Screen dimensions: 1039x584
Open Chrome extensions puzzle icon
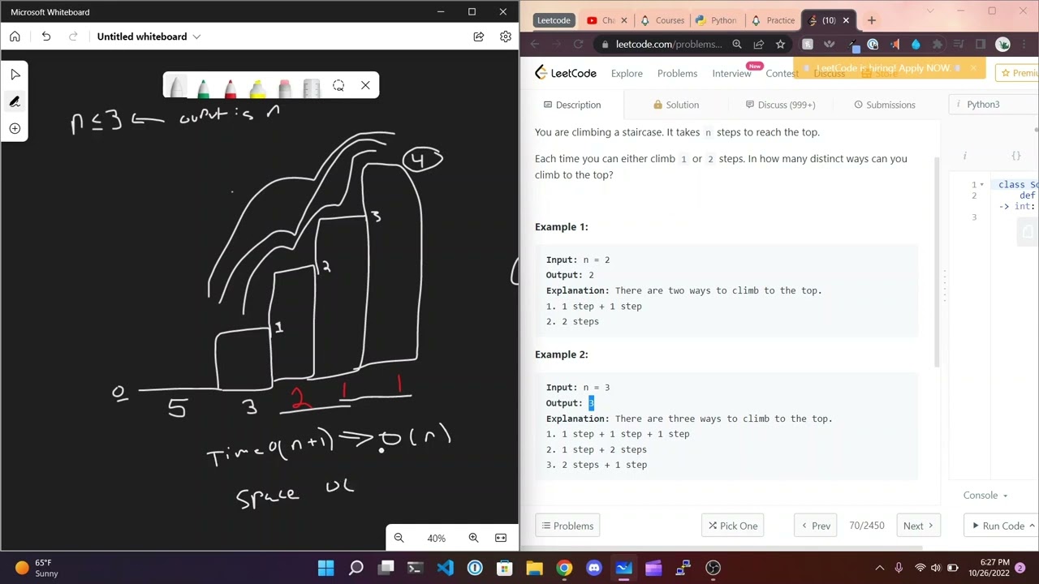click(938, 45)
